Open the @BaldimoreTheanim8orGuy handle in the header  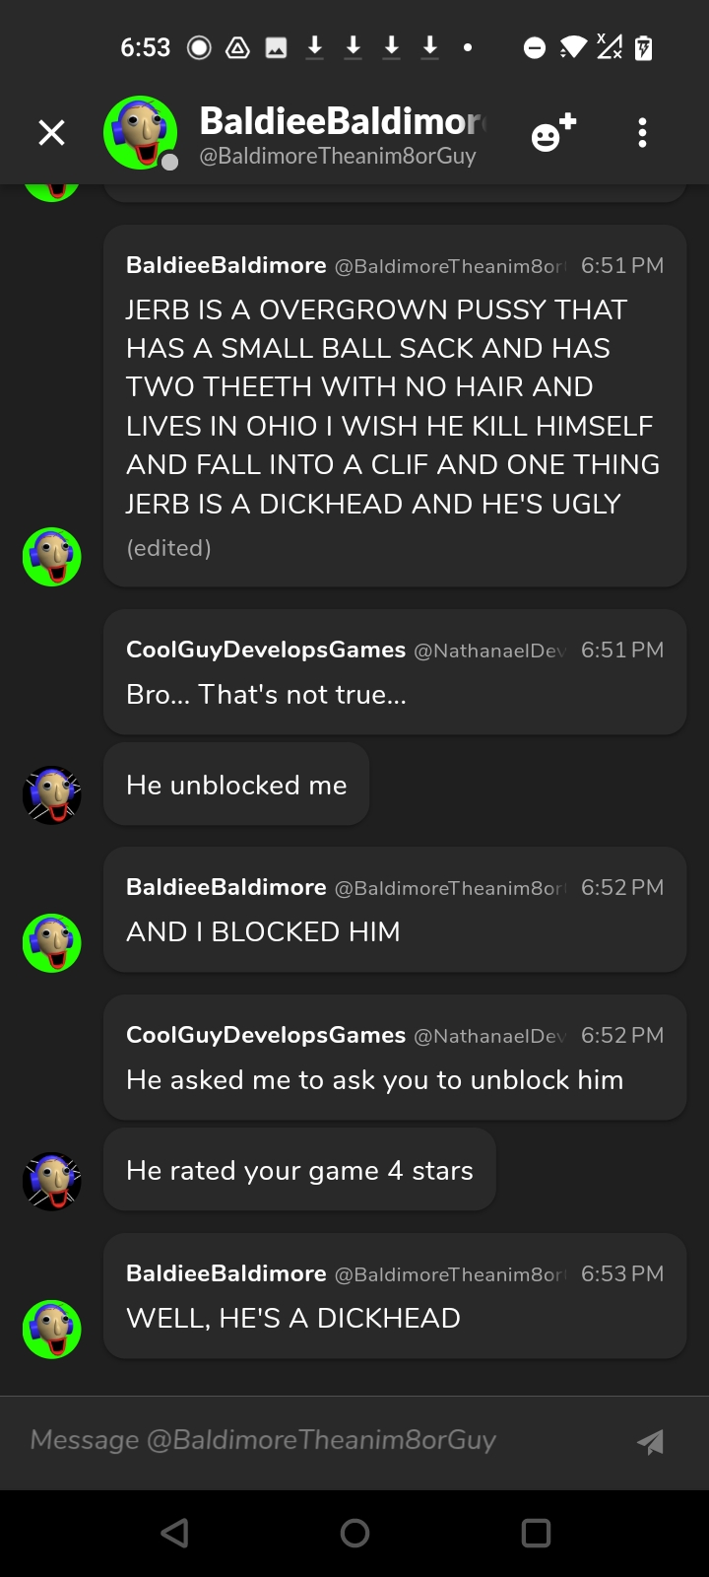coord(338,156)
